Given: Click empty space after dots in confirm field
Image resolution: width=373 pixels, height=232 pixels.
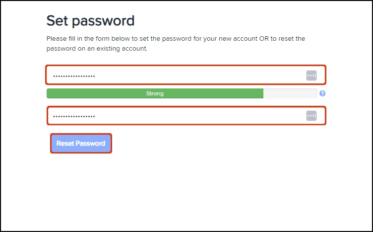Looking at the screenshot, I should click(x=198, y=116).
